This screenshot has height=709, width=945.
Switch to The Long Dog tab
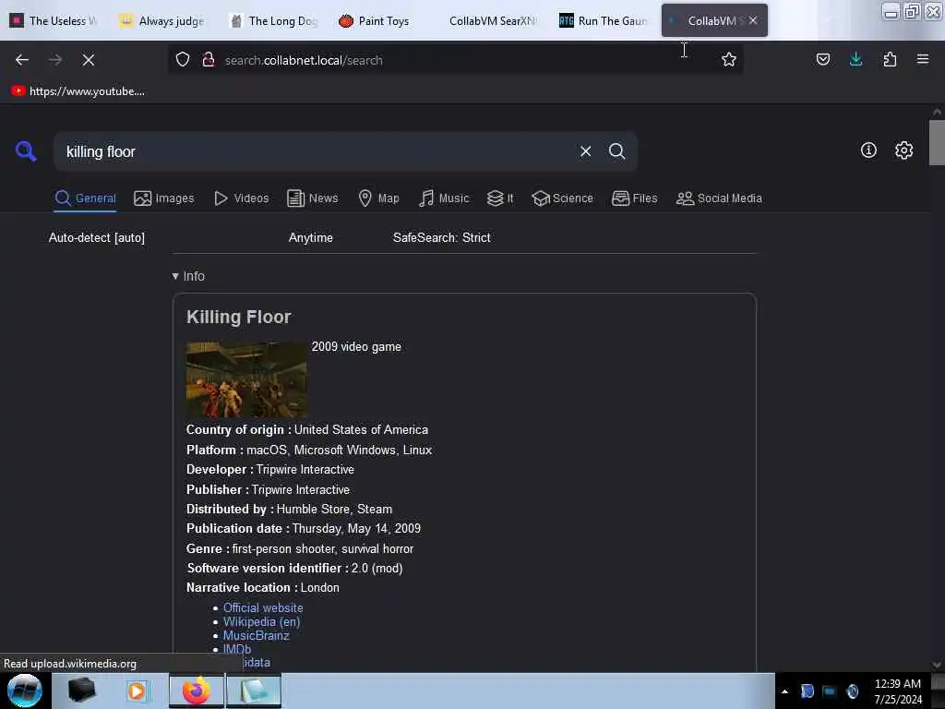pos(275,21)
